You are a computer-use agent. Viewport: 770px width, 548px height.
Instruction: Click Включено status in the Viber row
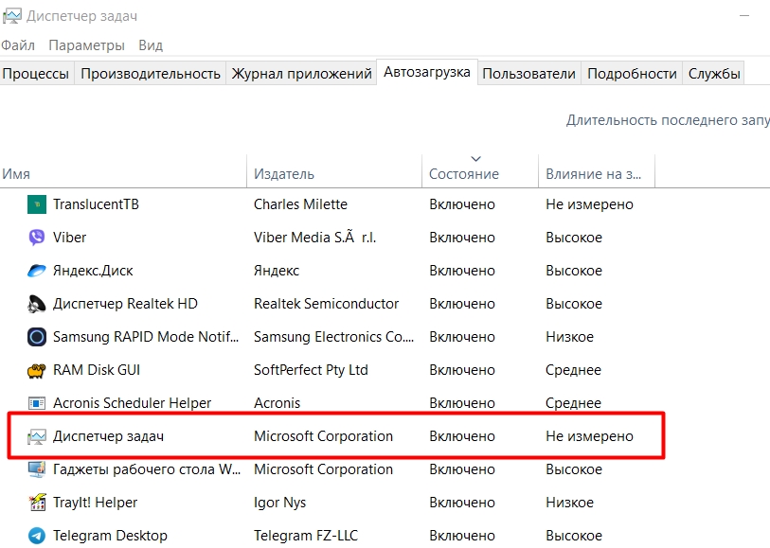pyautogui.click(x=462, y=238)
